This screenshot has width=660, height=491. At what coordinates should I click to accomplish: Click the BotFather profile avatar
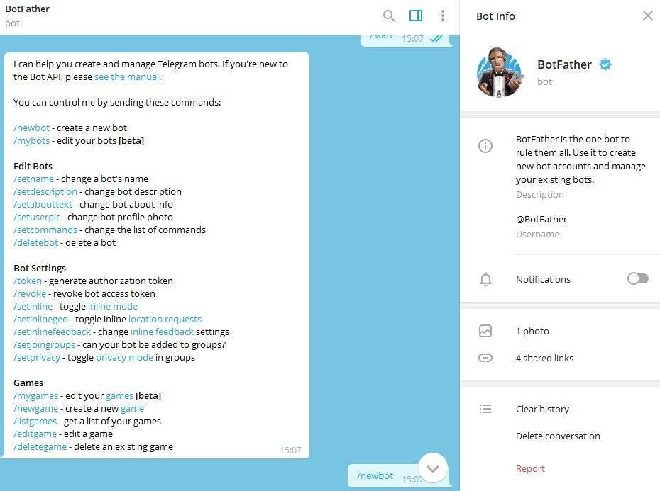click(500, 72)
